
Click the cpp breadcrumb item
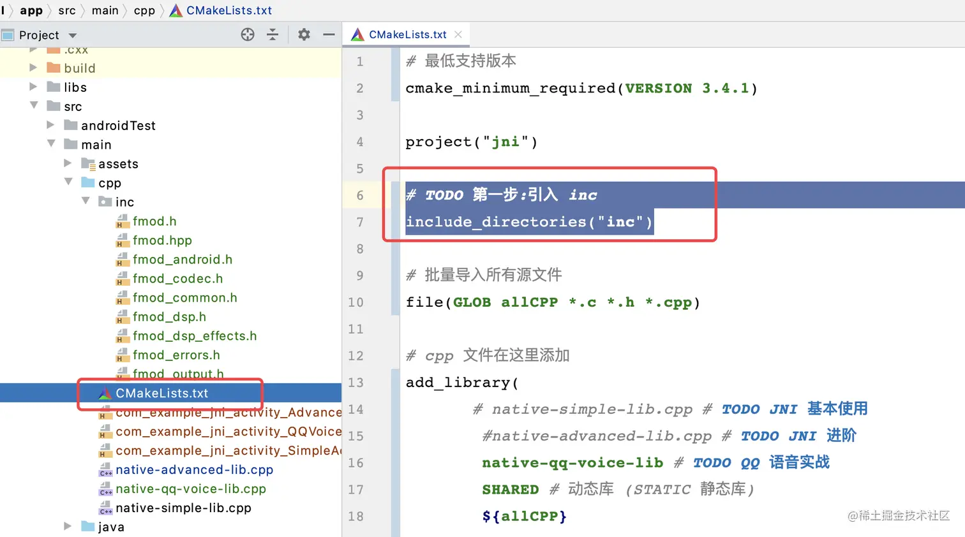pos(144,11)
